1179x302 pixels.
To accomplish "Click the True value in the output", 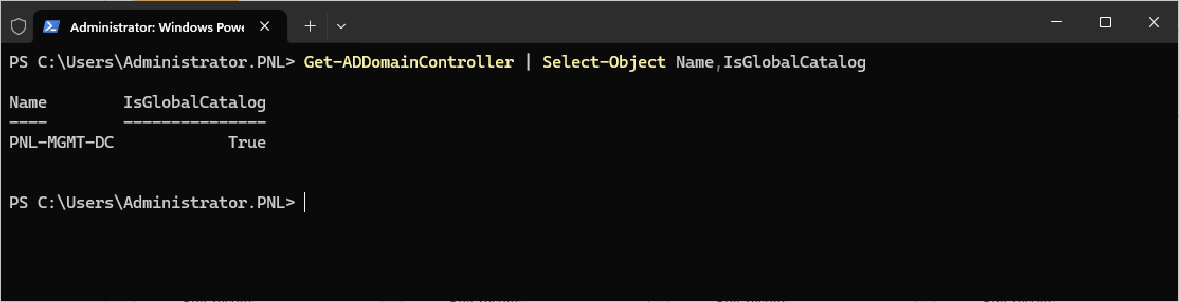I will tap(247, 143).
